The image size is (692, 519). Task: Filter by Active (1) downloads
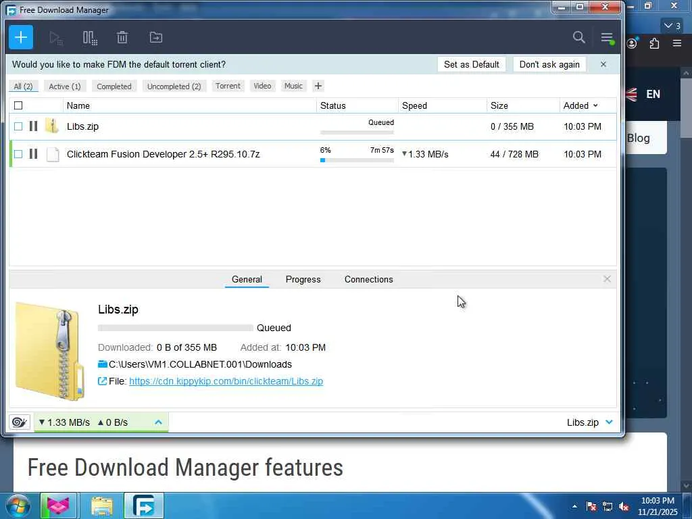click(x=65, y=86)
